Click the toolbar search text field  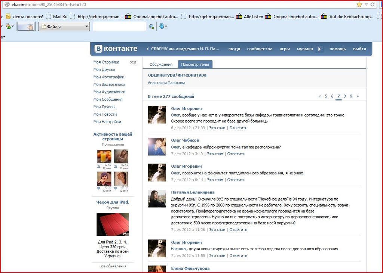pyautogui.click(x=119, y=27)
